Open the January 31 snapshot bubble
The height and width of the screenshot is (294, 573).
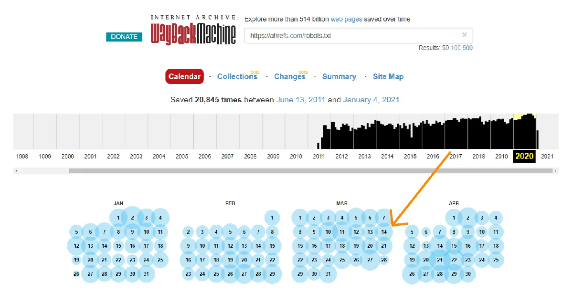[x=146, y=274]
